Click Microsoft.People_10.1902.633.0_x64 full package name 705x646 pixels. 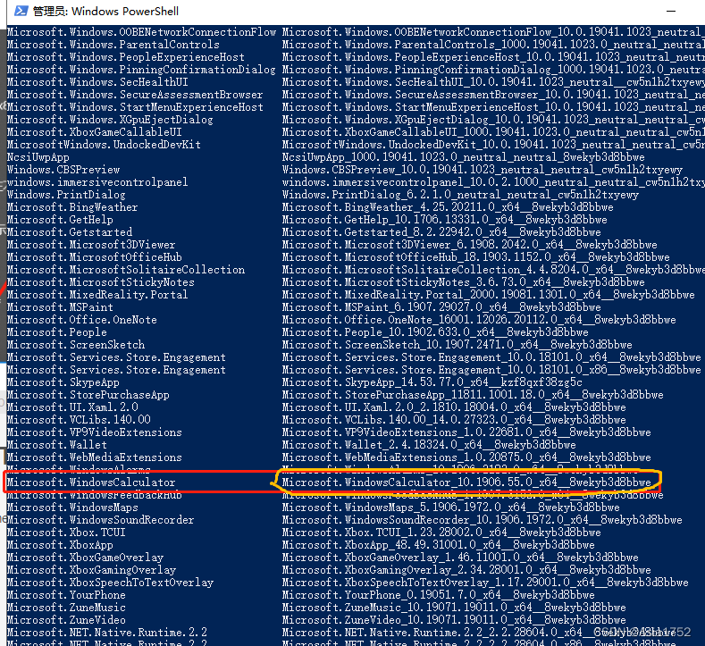click(x=435, y=332)
